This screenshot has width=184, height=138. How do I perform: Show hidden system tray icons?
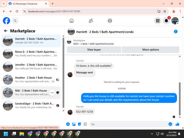pyautogui.click(x=152, y=134)
